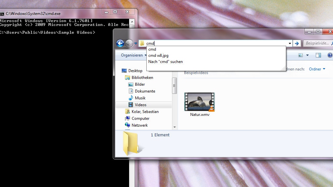Click the navigation pane scroll-down arrow

click(175, 127)
